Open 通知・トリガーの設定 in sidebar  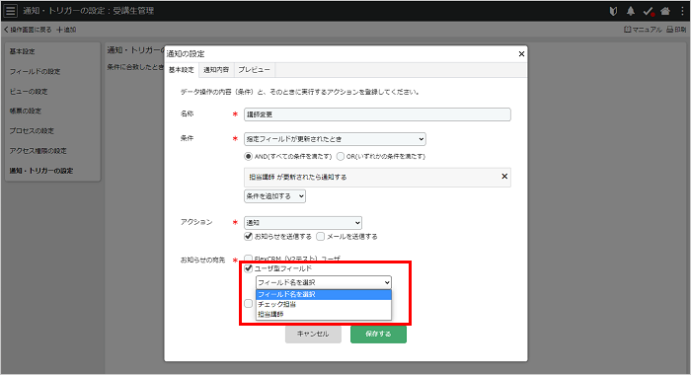tap(41, 171)
